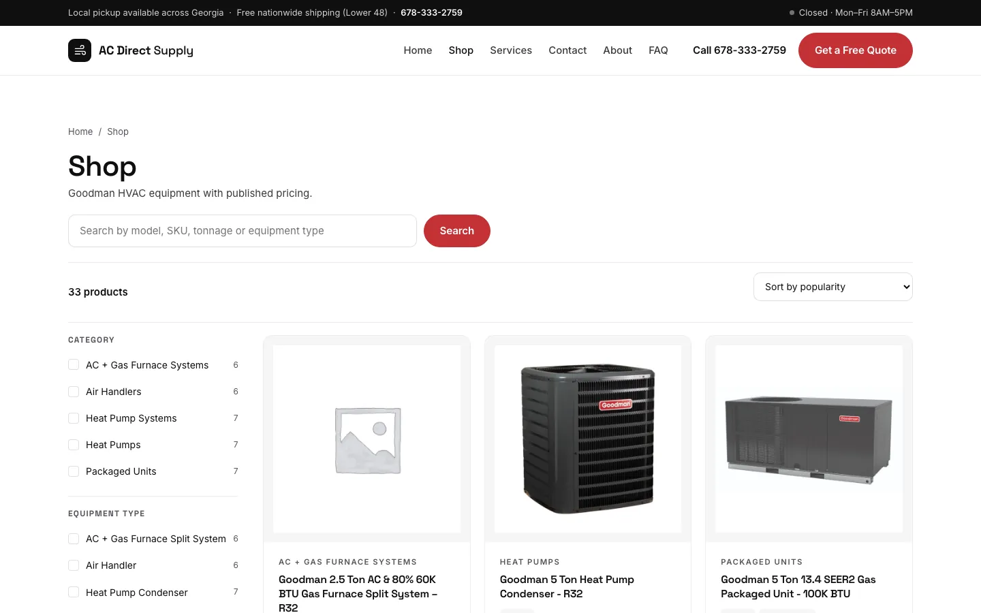Open the Shop navigation item
This screenshot has width=981, height=613.
tap(461, 50)
